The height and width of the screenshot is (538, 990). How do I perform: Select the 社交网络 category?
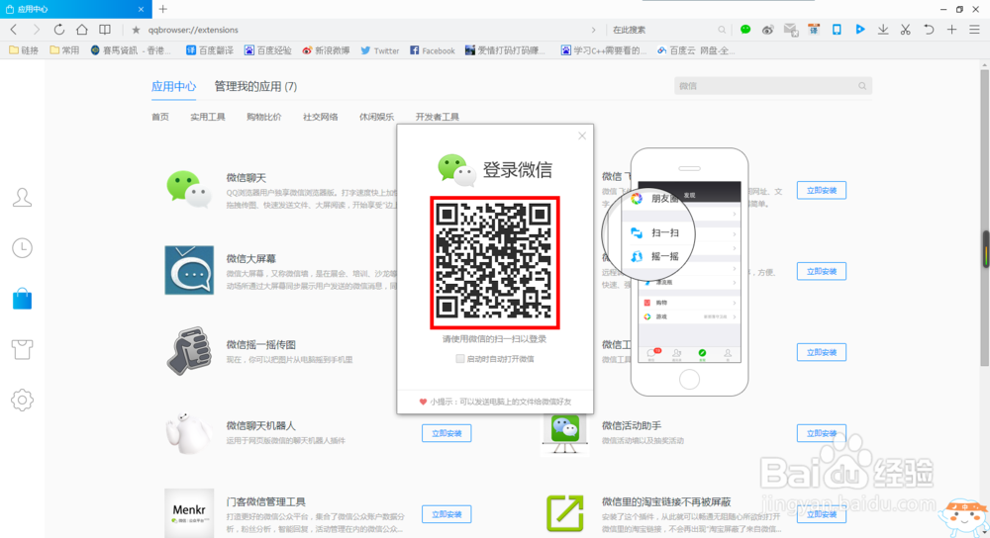(320, 117)
